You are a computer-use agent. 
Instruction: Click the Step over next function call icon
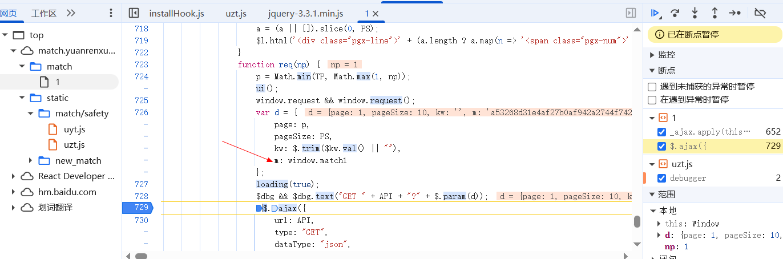[x=675, y=13]
